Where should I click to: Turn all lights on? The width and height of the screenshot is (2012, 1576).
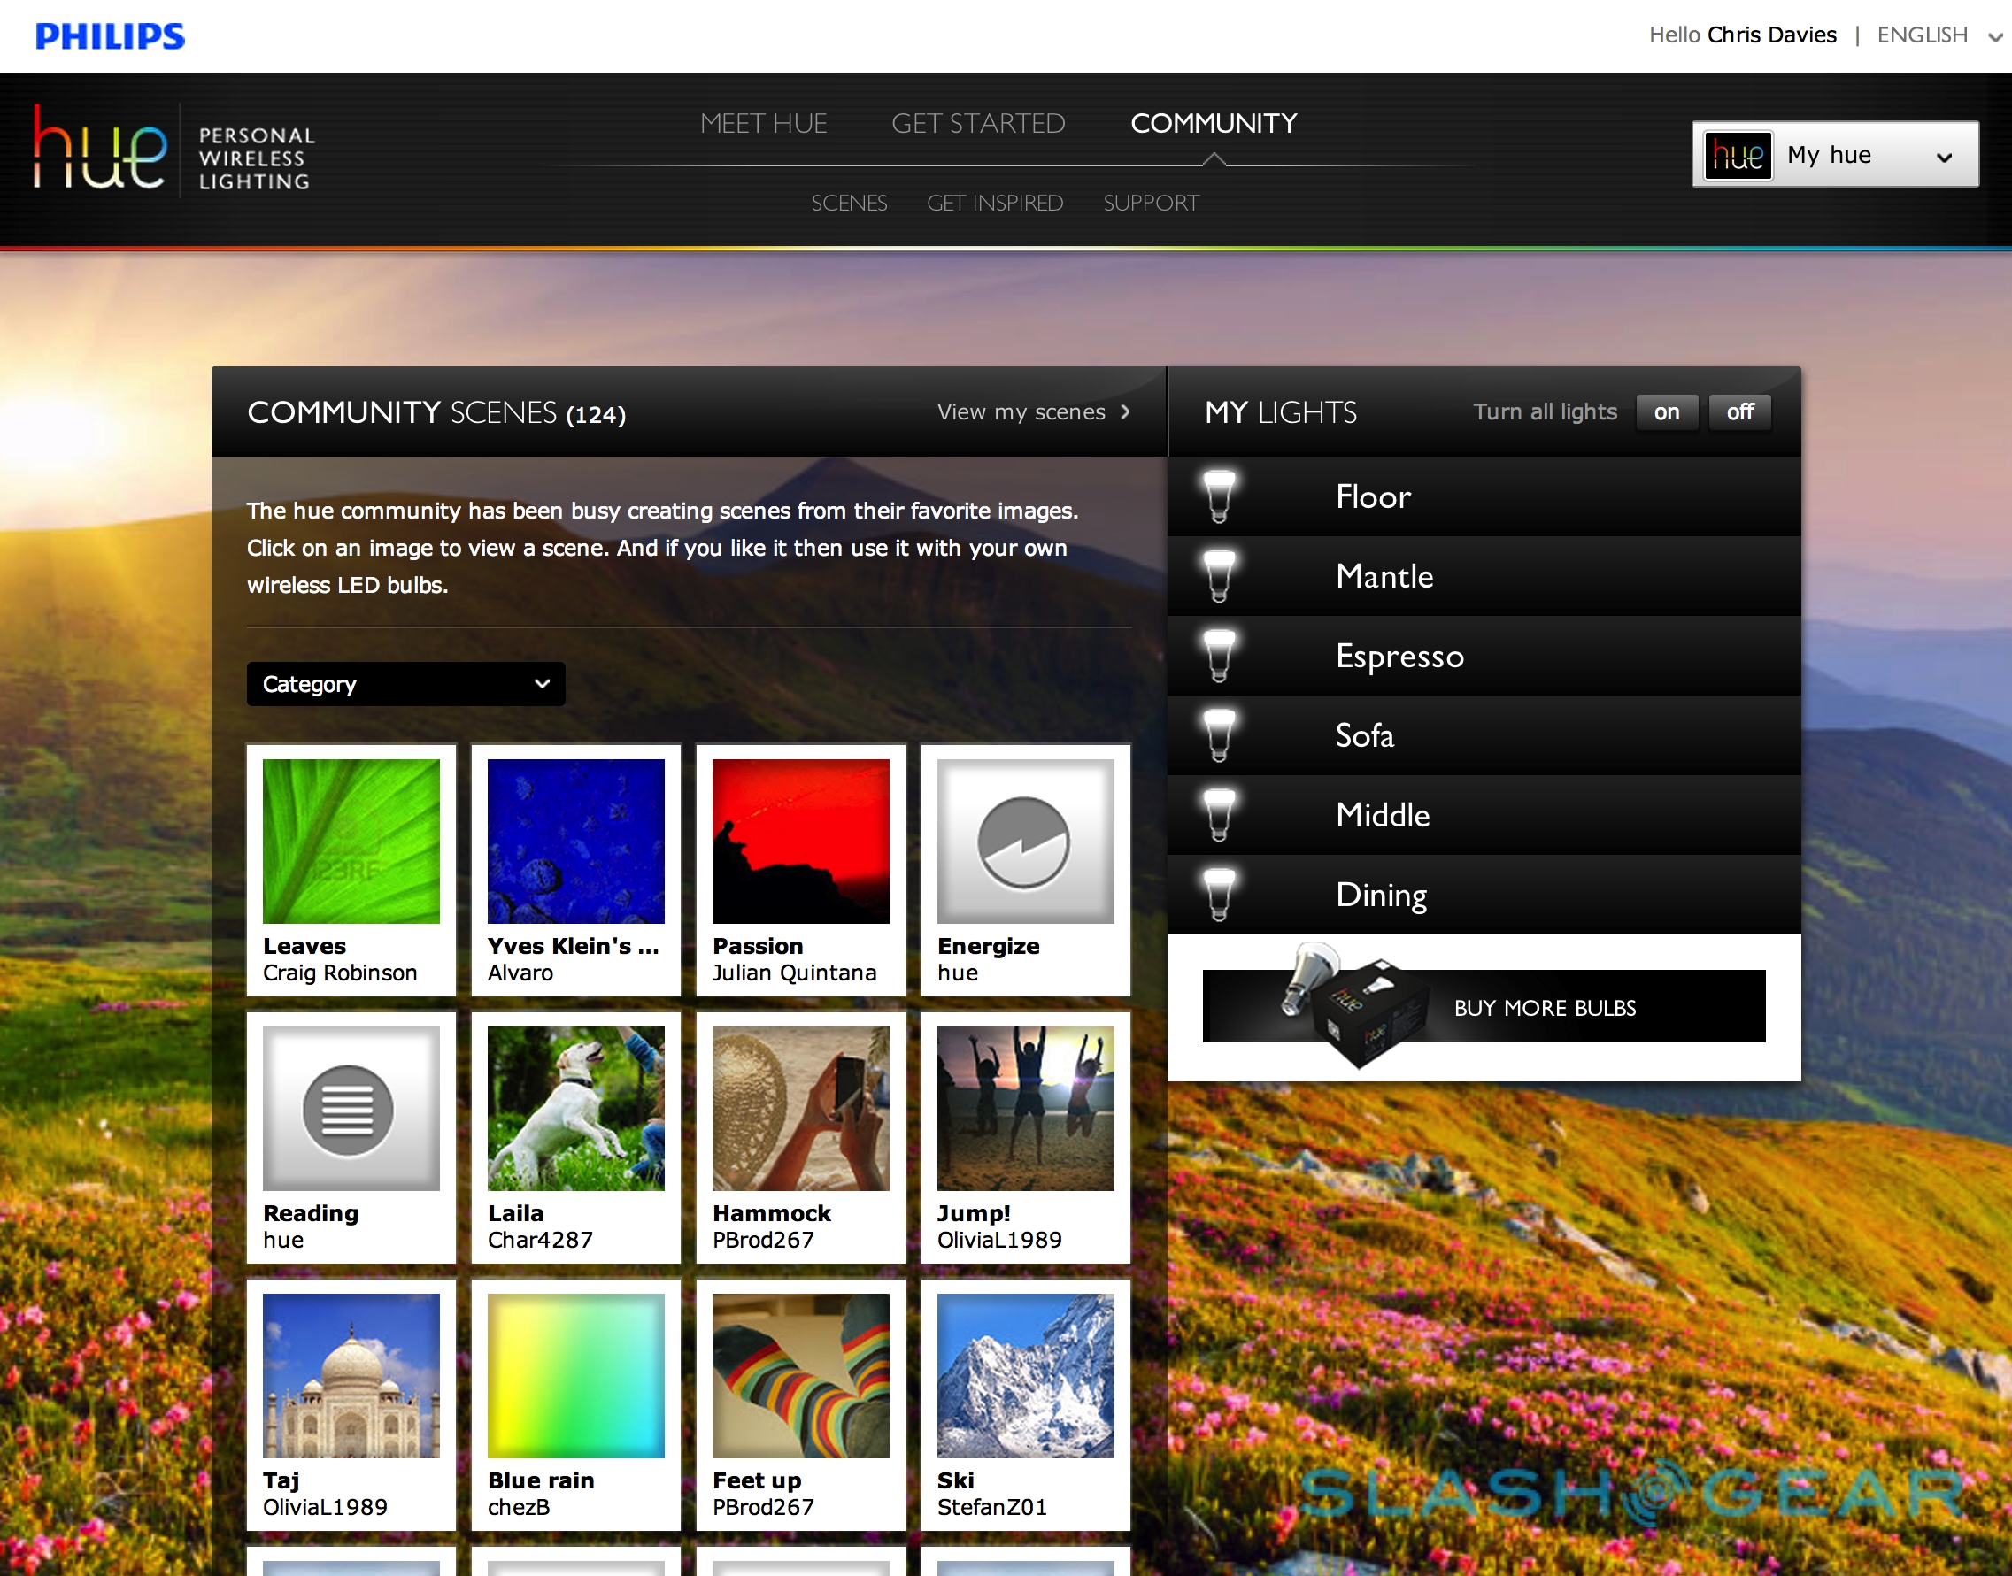(1666, 412)
